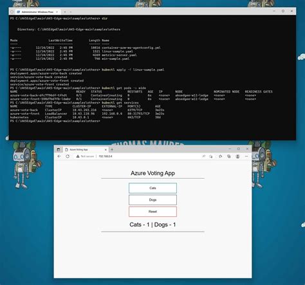Open a new tab in Edge
Viewport: 305px width, 285px height.
(x=112, y=149)
